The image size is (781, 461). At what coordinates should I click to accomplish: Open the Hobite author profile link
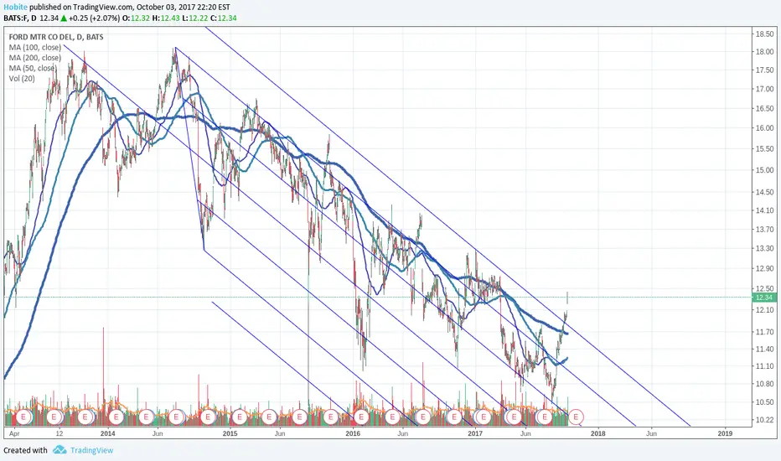15,8
